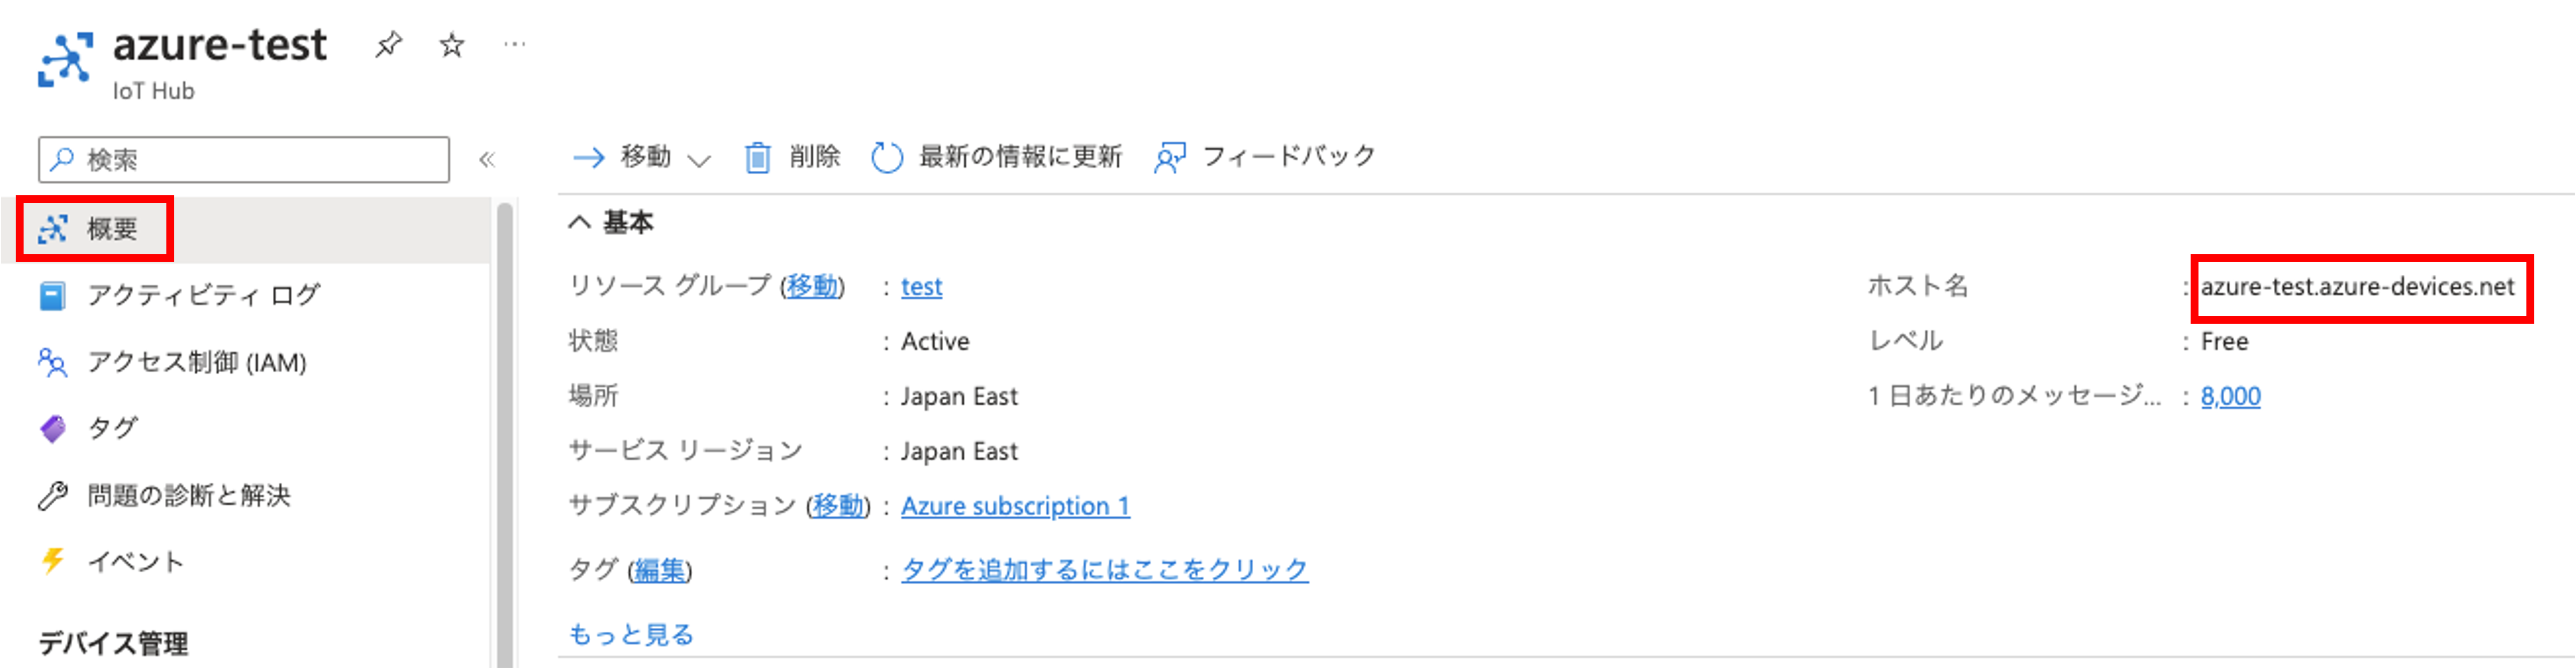The image size is (2576, 669).
Task: Click the trash icon for 削除
Action: (757, 158)
